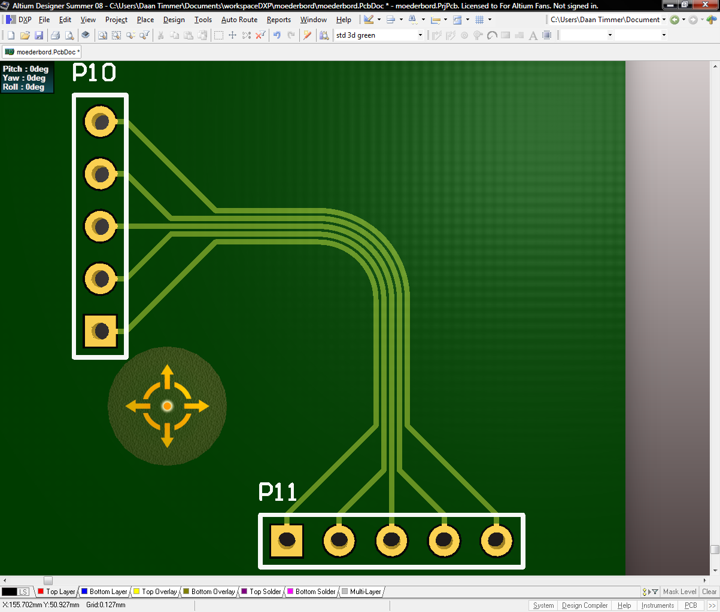The image size is (720, 612).
Task: Click the Open Document folder icon
Action: pos(25,35)
